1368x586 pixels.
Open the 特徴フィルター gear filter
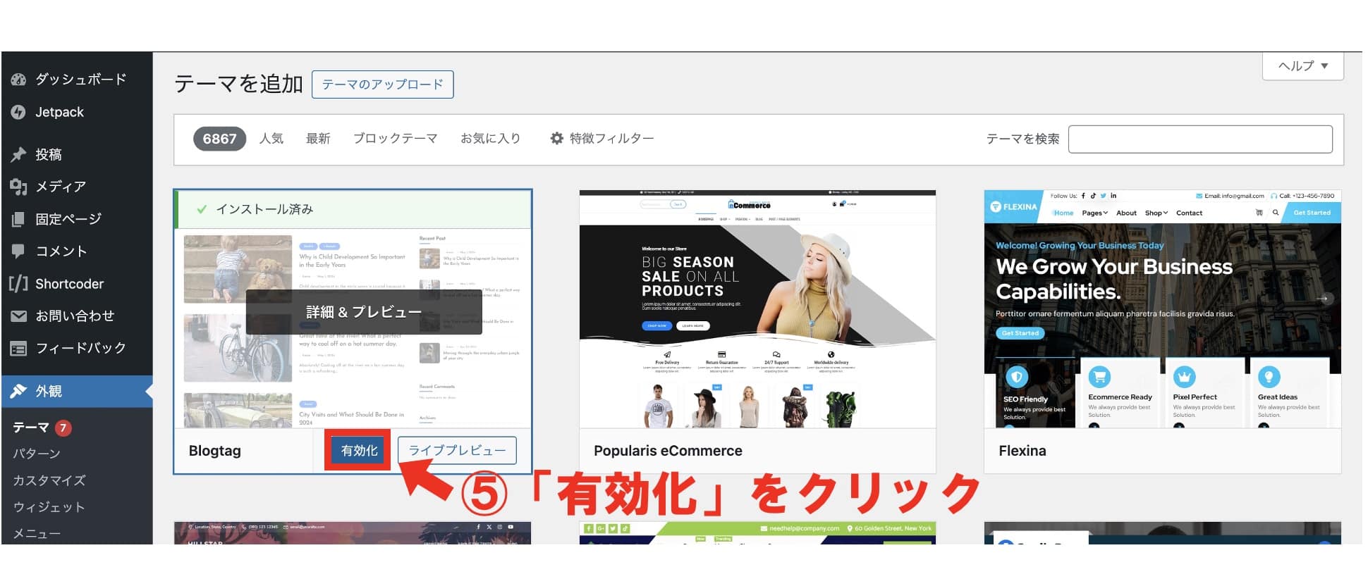pyautogui.click(x=602, y=139)
